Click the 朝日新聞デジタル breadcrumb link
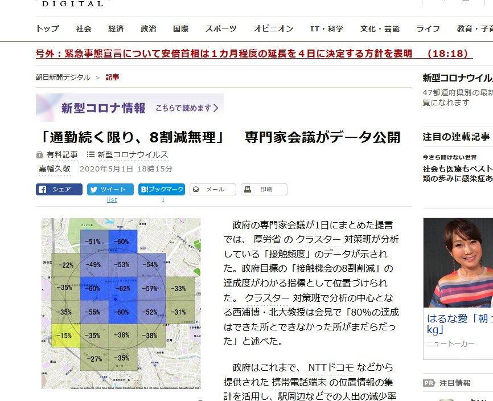 (63, 77)
